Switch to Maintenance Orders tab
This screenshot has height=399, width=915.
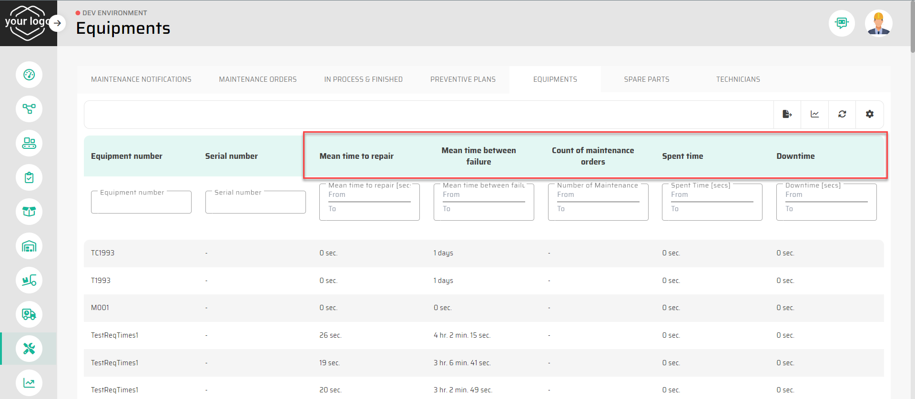(257, 79)
